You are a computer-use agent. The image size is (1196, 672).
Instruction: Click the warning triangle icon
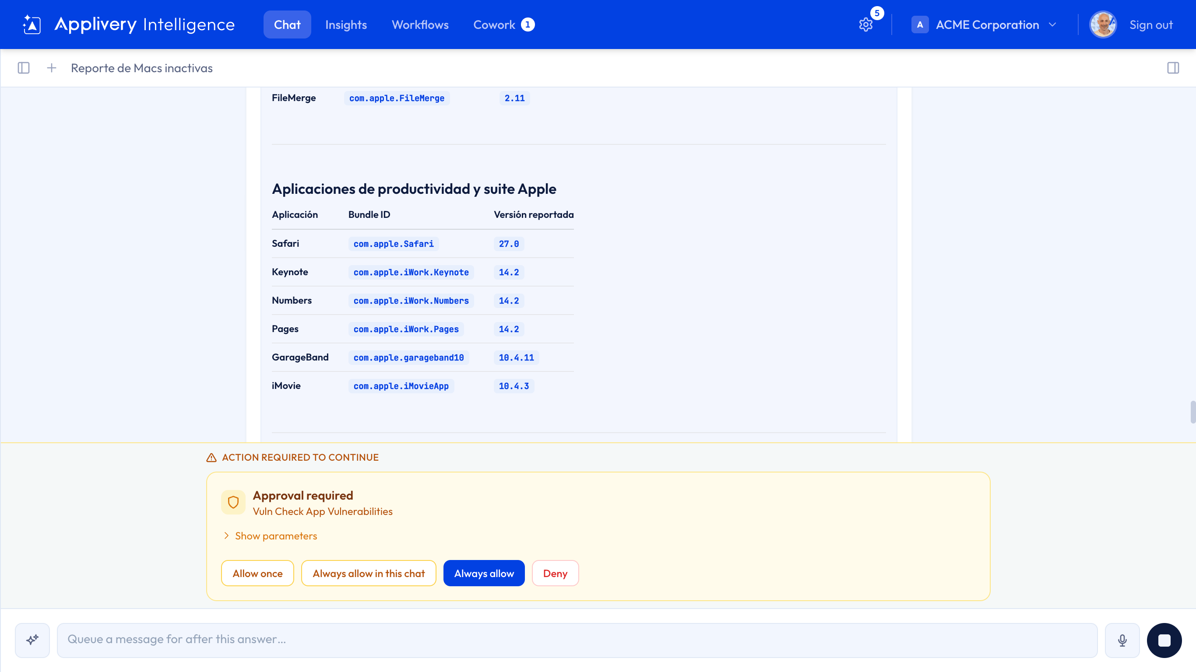click(x=211, y=458)
